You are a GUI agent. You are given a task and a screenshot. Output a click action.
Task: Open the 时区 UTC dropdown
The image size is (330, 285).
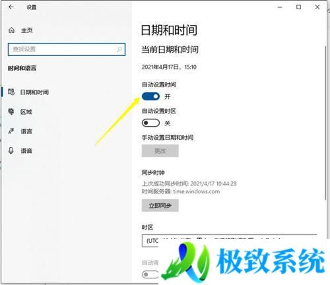point(229,241)
